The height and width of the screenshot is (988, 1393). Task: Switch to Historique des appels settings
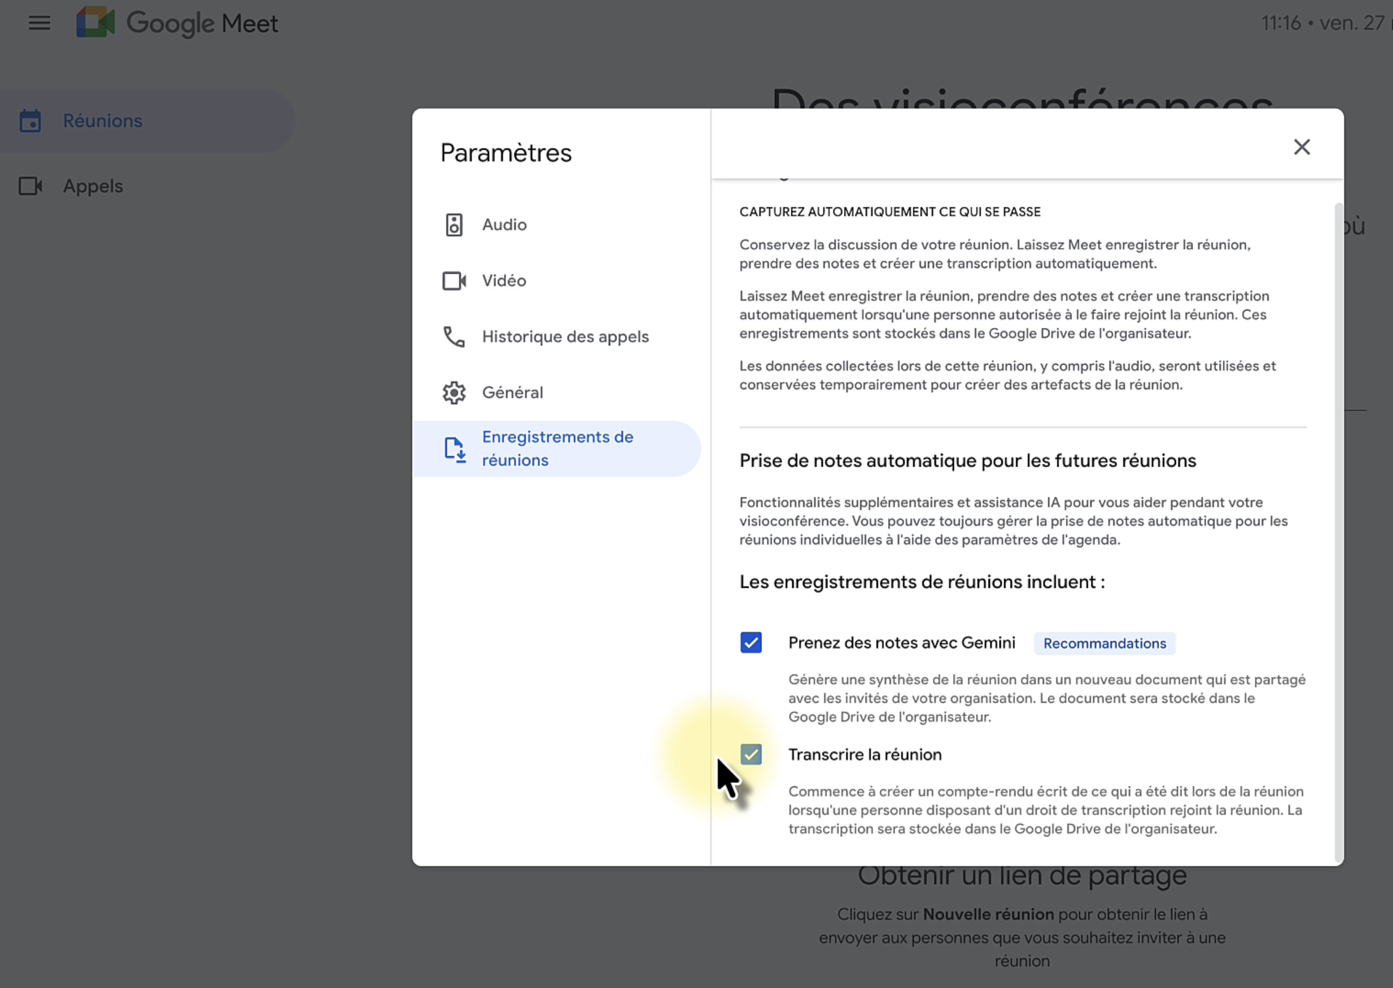tap(565, 337)
